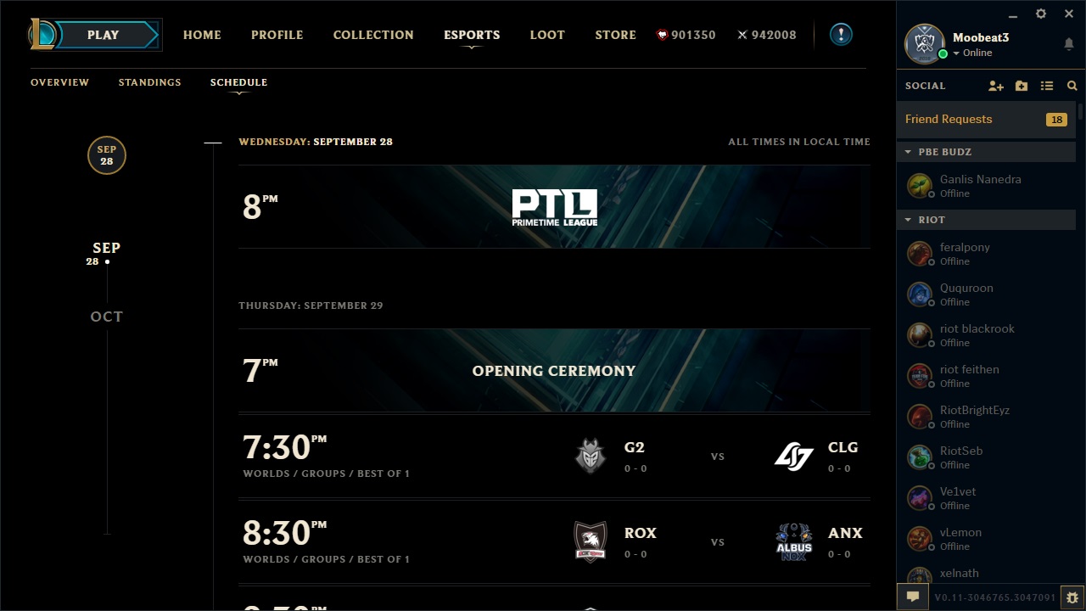Collapse the PBE BUDZ group
The height and width of the screenshot is (611, 1086).
click(x=986, y=152)
